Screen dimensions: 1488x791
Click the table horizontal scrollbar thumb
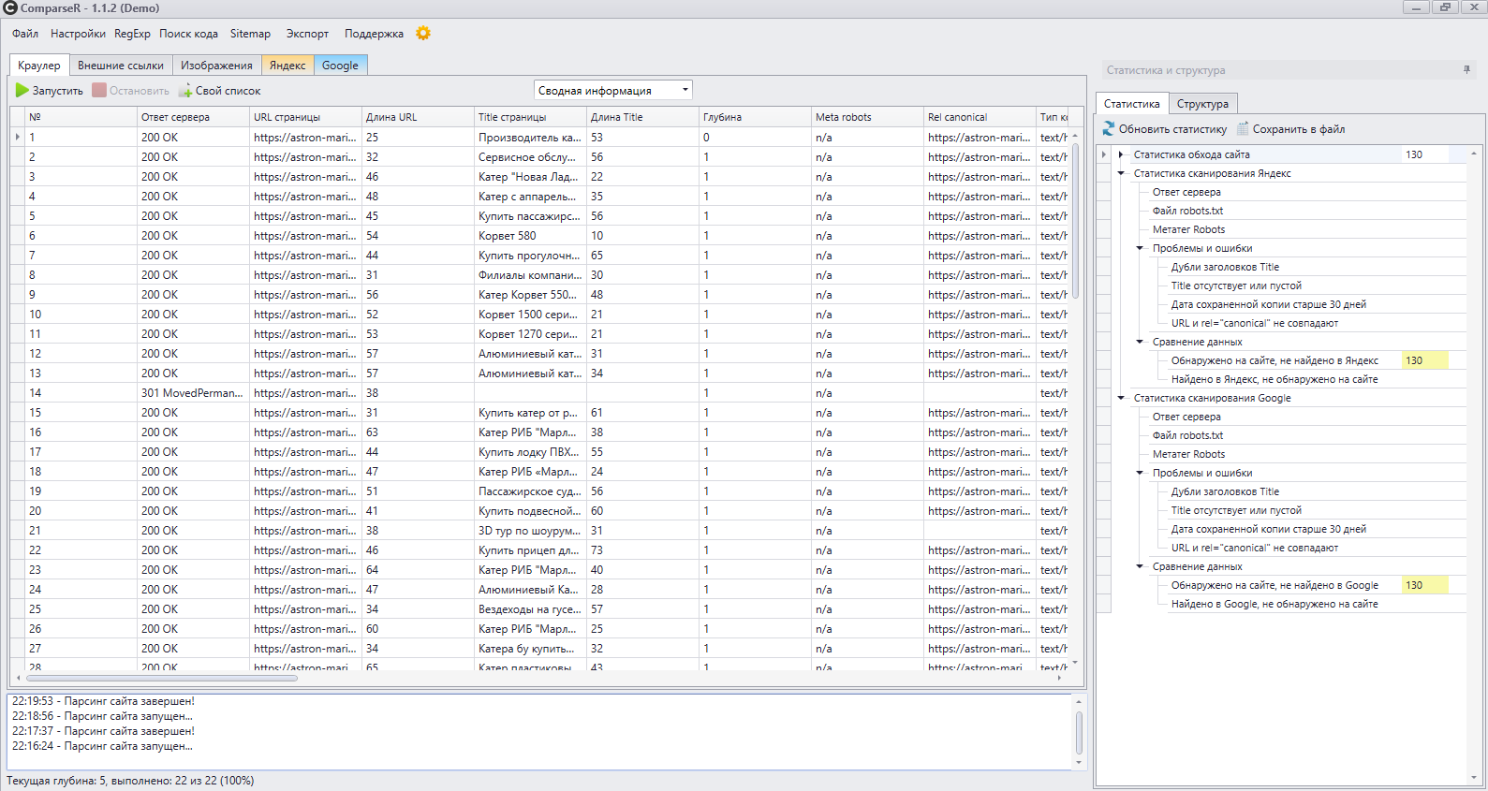point(161,678)
